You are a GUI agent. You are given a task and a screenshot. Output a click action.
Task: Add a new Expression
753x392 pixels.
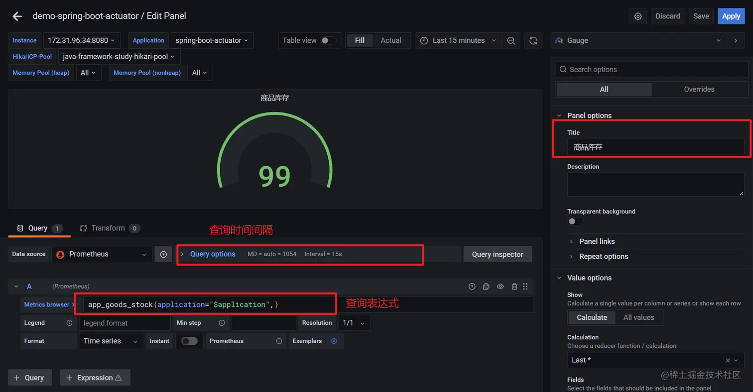(x=95, y=378)
